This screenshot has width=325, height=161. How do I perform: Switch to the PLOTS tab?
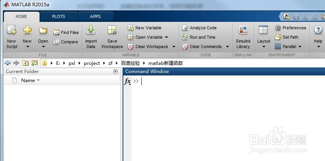[x=58, y=16]
